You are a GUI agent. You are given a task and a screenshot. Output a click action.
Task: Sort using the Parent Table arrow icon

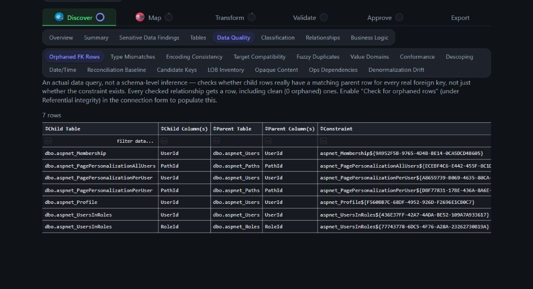point(215,128)
